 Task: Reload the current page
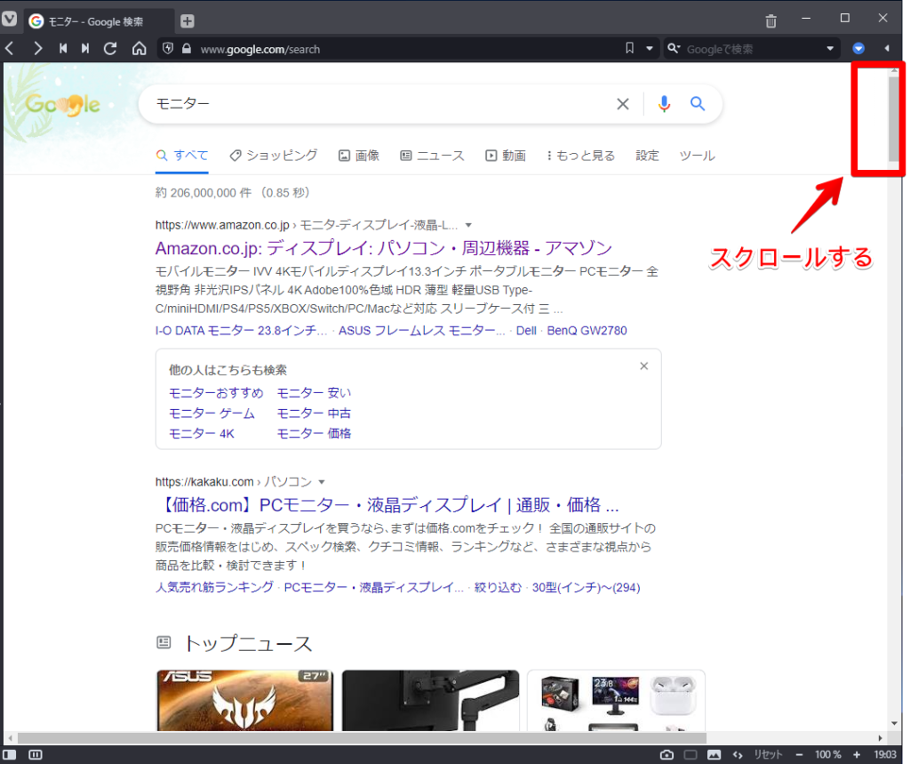point(110,48)
